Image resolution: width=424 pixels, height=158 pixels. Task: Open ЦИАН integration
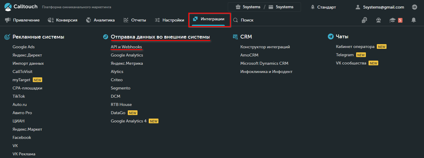pos(18,121)
